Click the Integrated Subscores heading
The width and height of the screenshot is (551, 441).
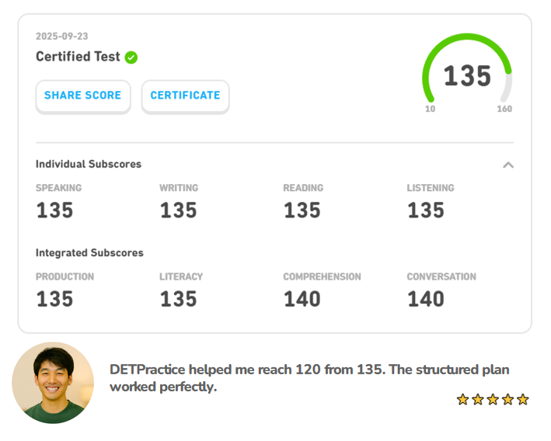(x=89, y=252)
